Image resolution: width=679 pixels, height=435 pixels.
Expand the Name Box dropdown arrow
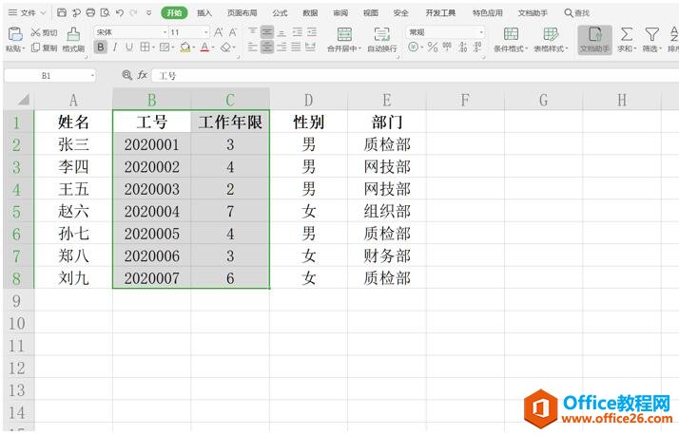coord(92,76)
